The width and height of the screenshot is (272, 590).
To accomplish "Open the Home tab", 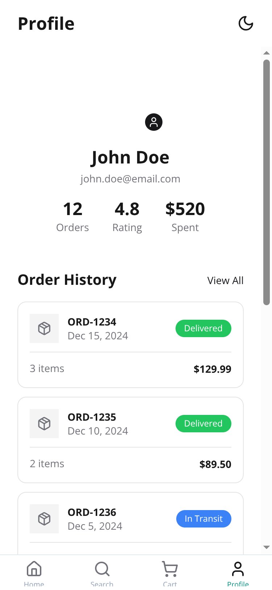I will click(34, 573).
